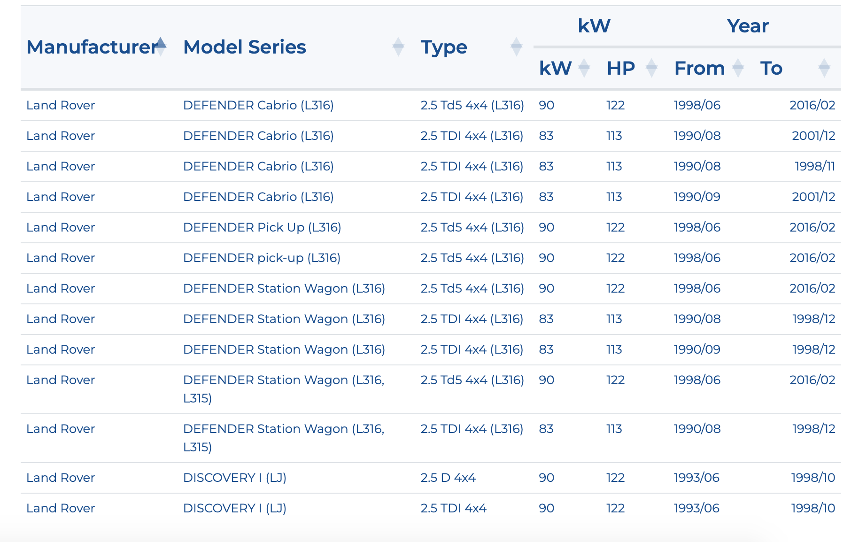851x542 pixels.
Task: Click the HP header label
Action: (621, 68)
